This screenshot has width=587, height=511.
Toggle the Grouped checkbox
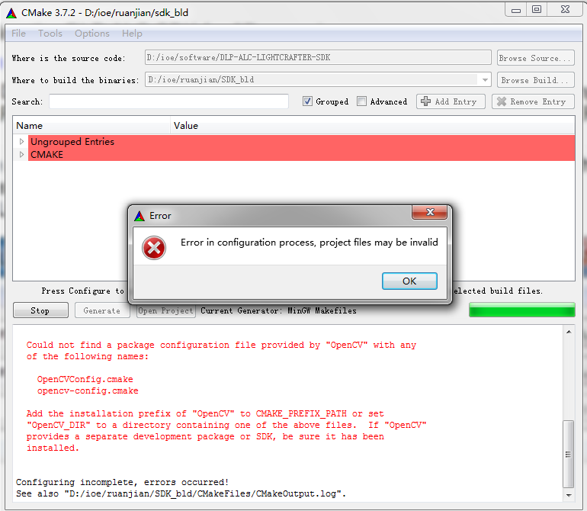(307, 101)
